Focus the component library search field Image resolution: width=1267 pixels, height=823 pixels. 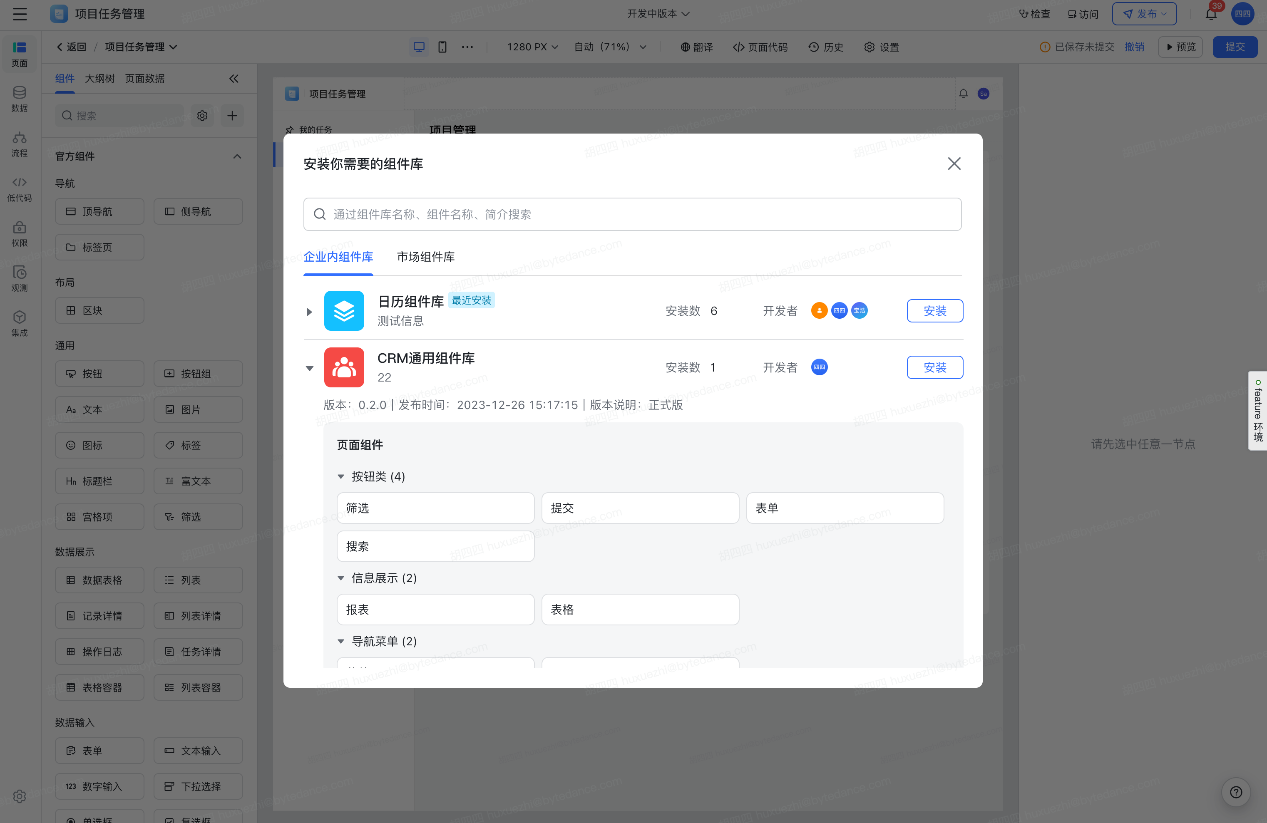click(x=632, y=214)
